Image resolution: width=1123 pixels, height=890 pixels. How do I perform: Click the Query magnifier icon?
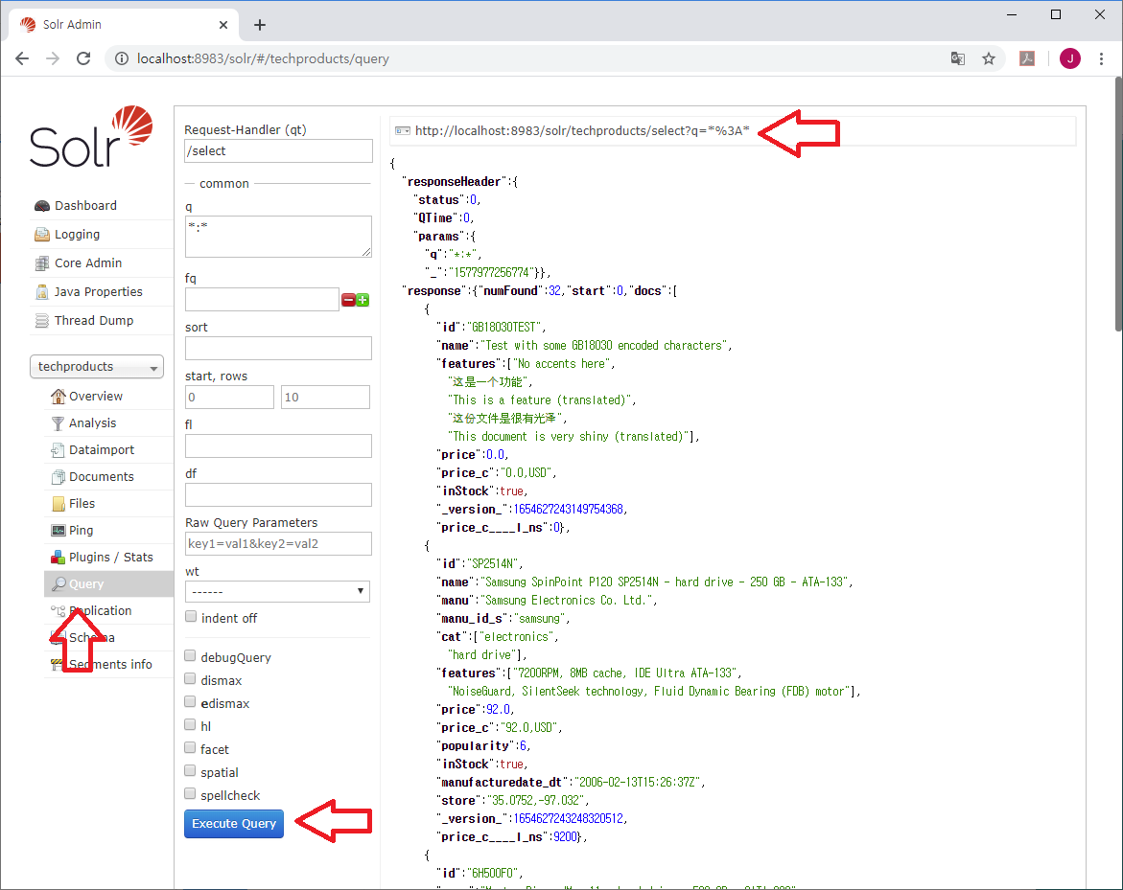[58, 583]
